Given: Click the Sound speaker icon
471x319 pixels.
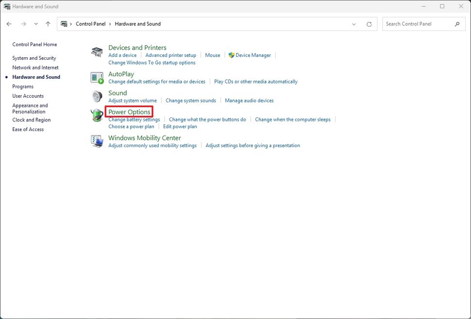Looking at the screenshot, I should (x=97, y=96).
